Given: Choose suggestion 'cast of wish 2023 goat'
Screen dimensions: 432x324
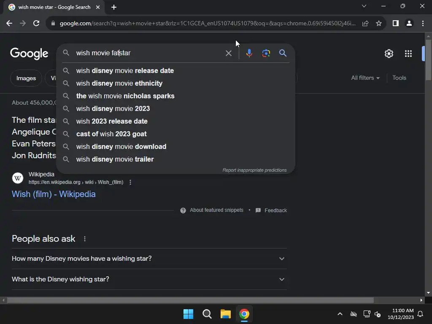Looking at the screenshot, I should point(176,134).
